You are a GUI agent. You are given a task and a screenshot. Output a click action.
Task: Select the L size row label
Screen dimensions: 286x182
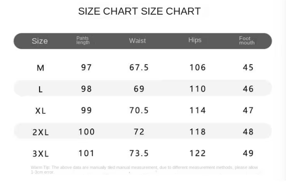pos(40,89)
